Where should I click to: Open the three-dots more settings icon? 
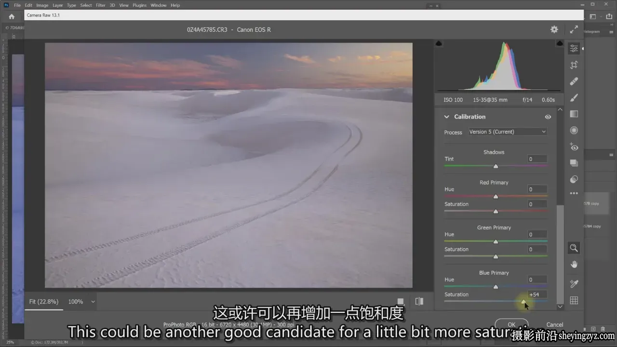tap(574, 193)
